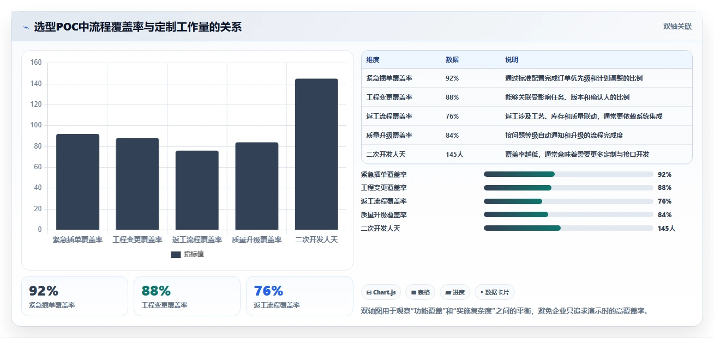The width and height of the screenshot is (714, 338).
Task: Click the lightning icon beside the title
Action: coord(26,27)
